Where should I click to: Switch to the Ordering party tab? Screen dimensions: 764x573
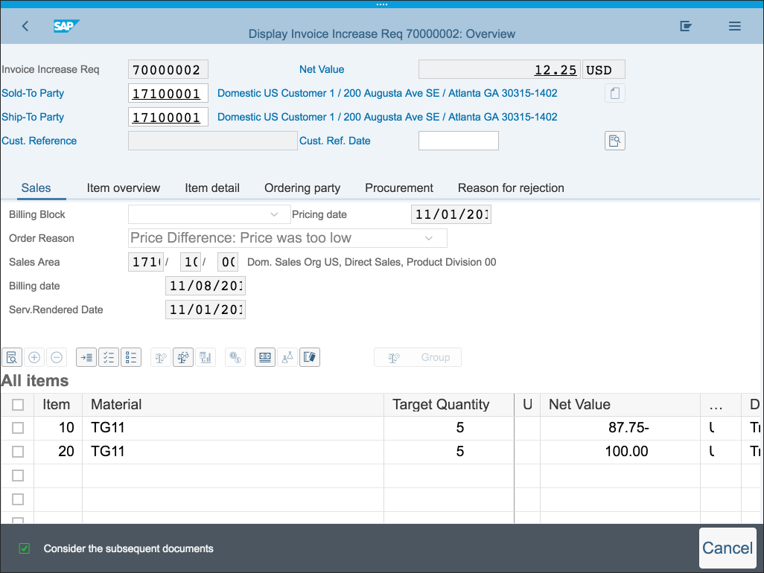302,188
